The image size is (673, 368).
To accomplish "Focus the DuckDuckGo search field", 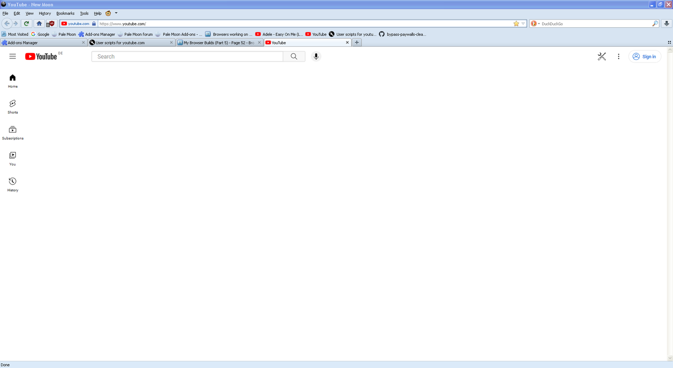I will [x=596, y=24].
